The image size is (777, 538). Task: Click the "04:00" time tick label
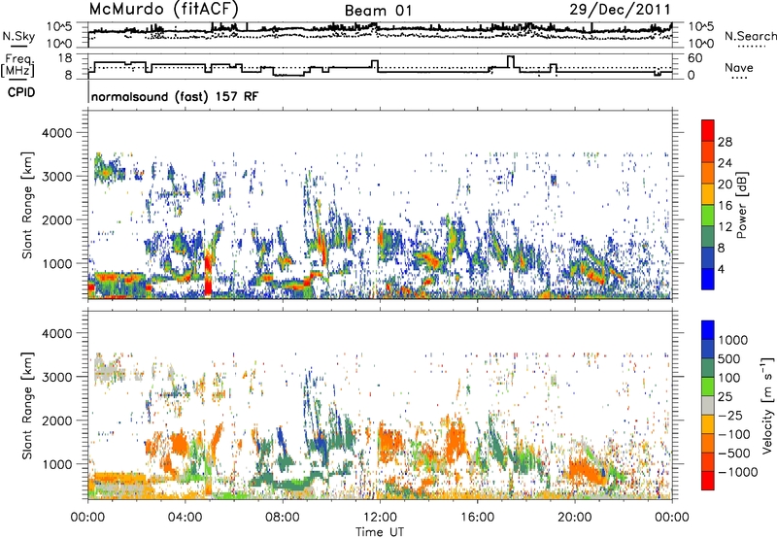point(186,518)
